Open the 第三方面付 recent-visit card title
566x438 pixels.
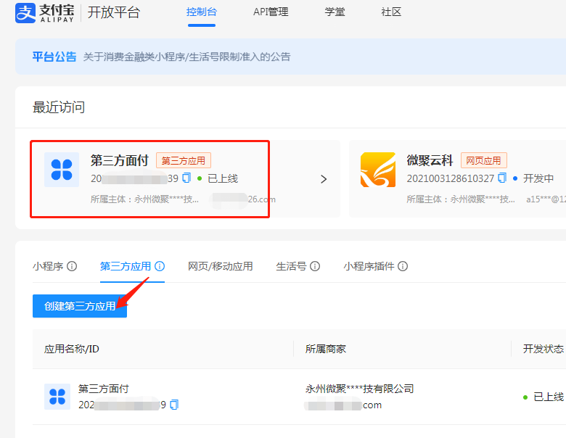point(120,160)
